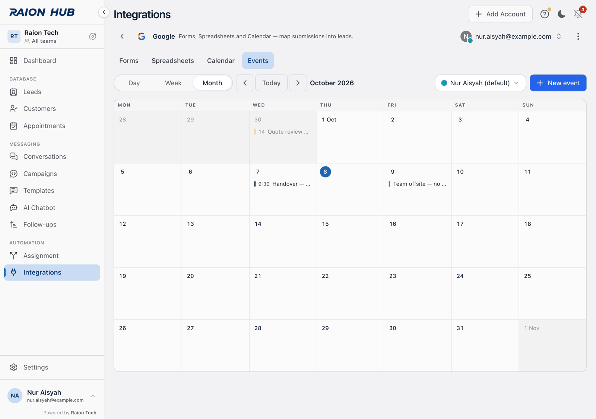This screenshot has width=596, height=419.
Task: Click the Google logo icon
Action: pos(142,36)
